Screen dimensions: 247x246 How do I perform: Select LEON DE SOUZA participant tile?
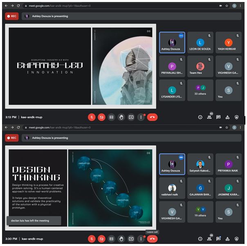tap(200, 42)
